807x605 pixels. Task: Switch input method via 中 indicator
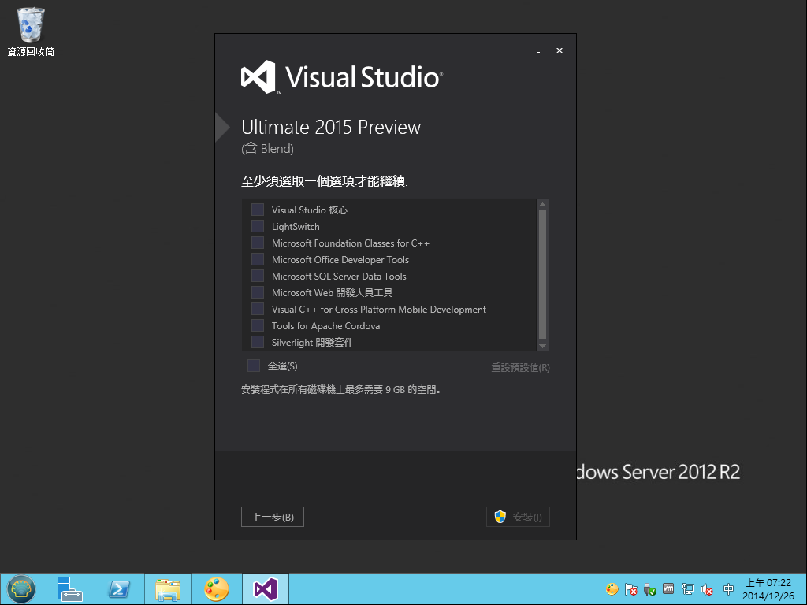coord(728,589)
